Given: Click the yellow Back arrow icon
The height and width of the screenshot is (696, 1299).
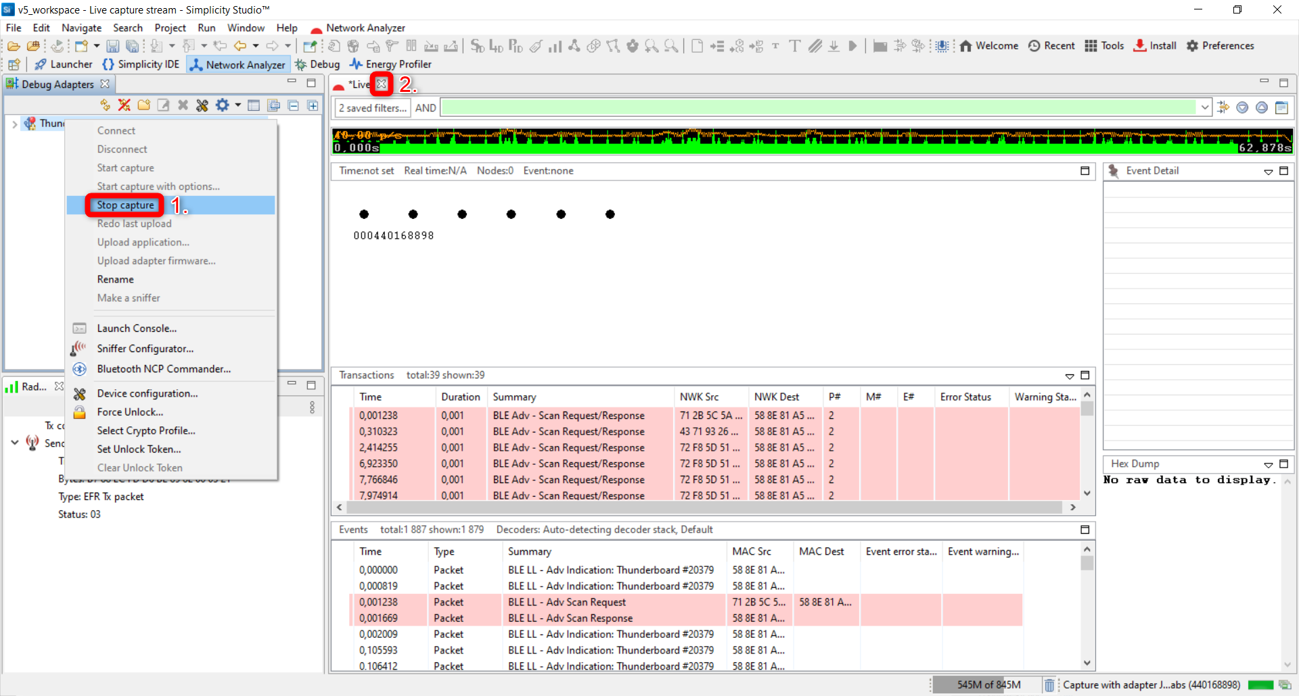Looking at the screenshot, I should pos(240,46).
